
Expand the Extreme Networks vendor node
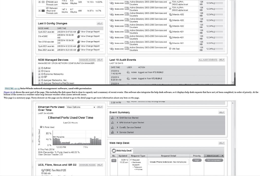click(x=39, y=74)
